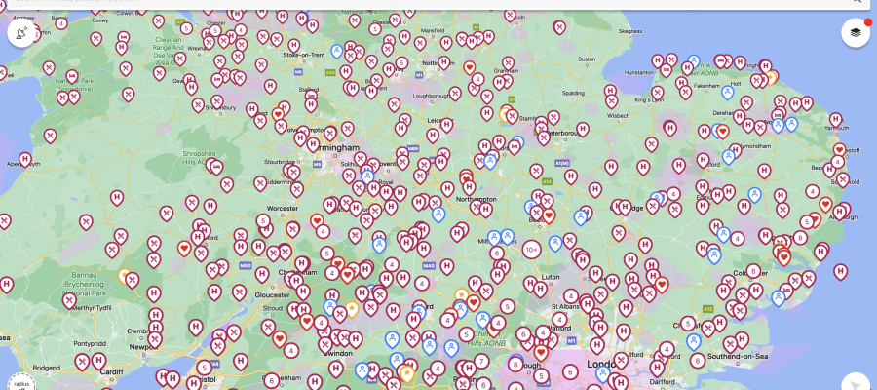Select restaurant marker west of Skegness
Screen dimensions: 877x390
click(559, 27)
